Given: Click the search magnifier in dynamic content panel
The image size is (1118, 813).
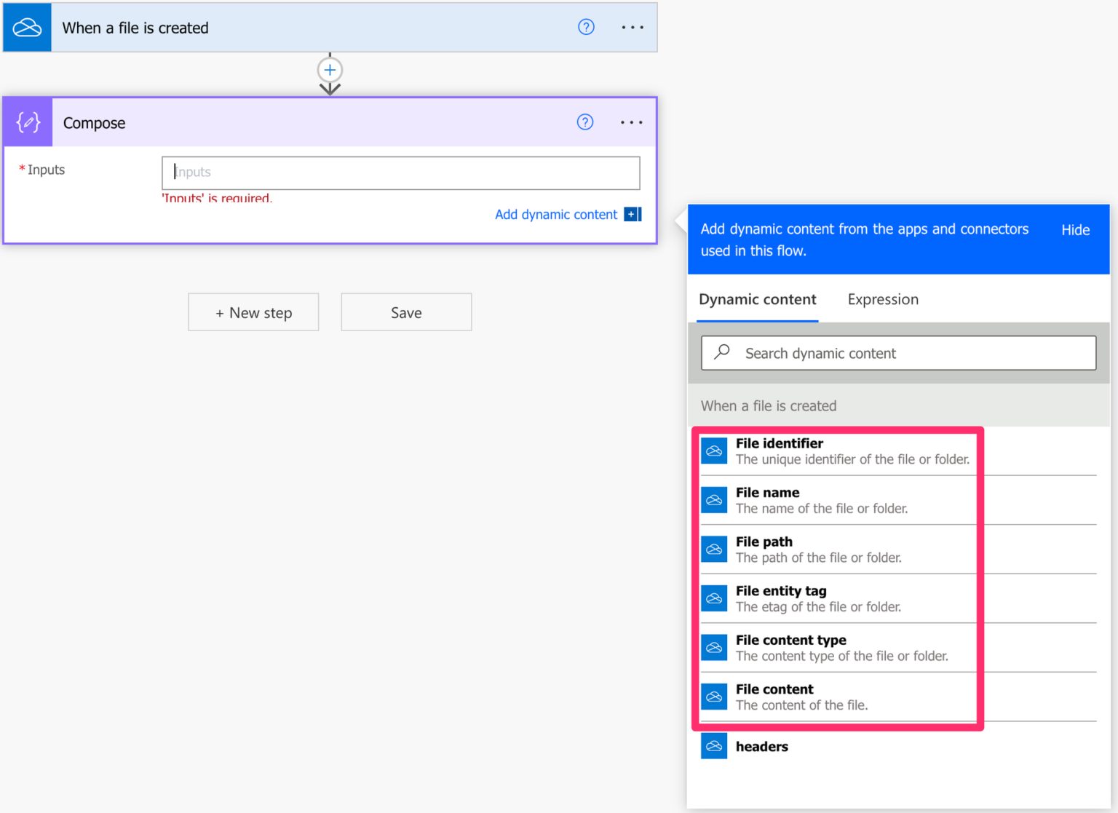Looking at the screenshot, I should pyautogui.click(x=721, y=352).
